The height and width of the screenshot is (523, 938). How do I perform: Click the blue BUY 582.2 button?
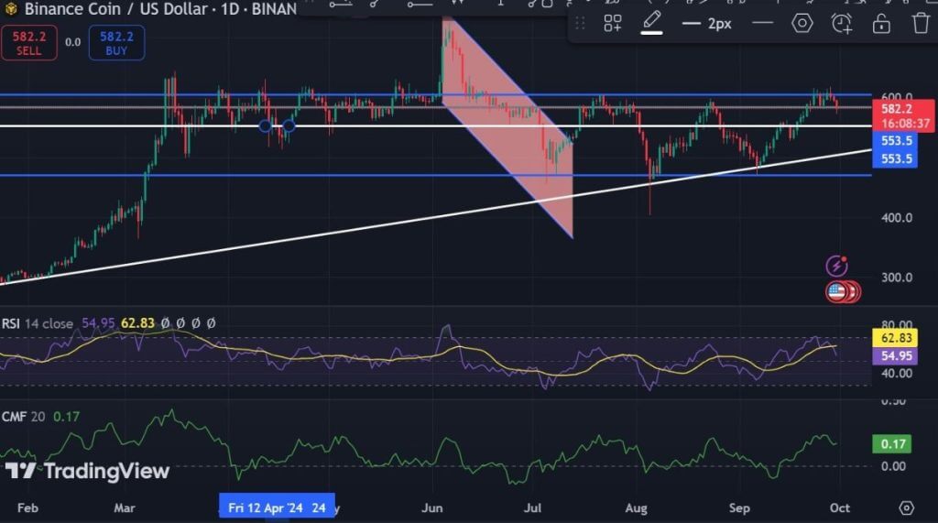click(116, 42)
